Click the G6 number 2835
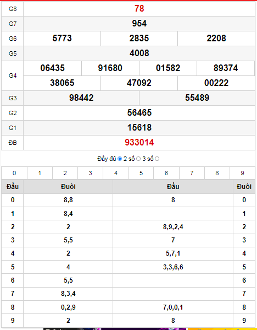The width and height of the screenshot is (257, 330). 139,39
